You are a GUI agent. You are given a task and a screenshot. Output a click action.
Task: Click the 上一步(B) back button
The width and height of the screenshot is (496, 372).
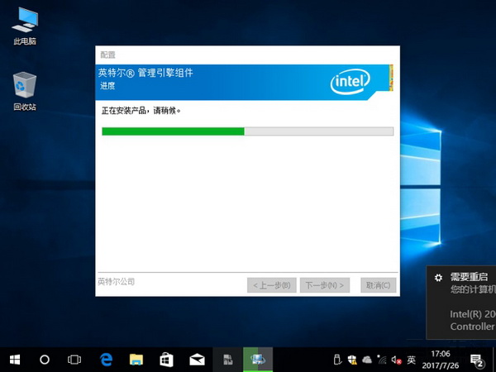tap(272, 285)
